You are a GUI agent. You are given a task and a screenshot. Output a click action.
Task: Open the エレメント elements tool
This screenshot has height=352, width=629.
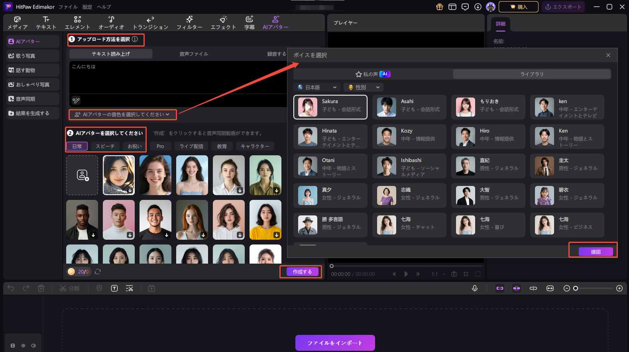77,23
